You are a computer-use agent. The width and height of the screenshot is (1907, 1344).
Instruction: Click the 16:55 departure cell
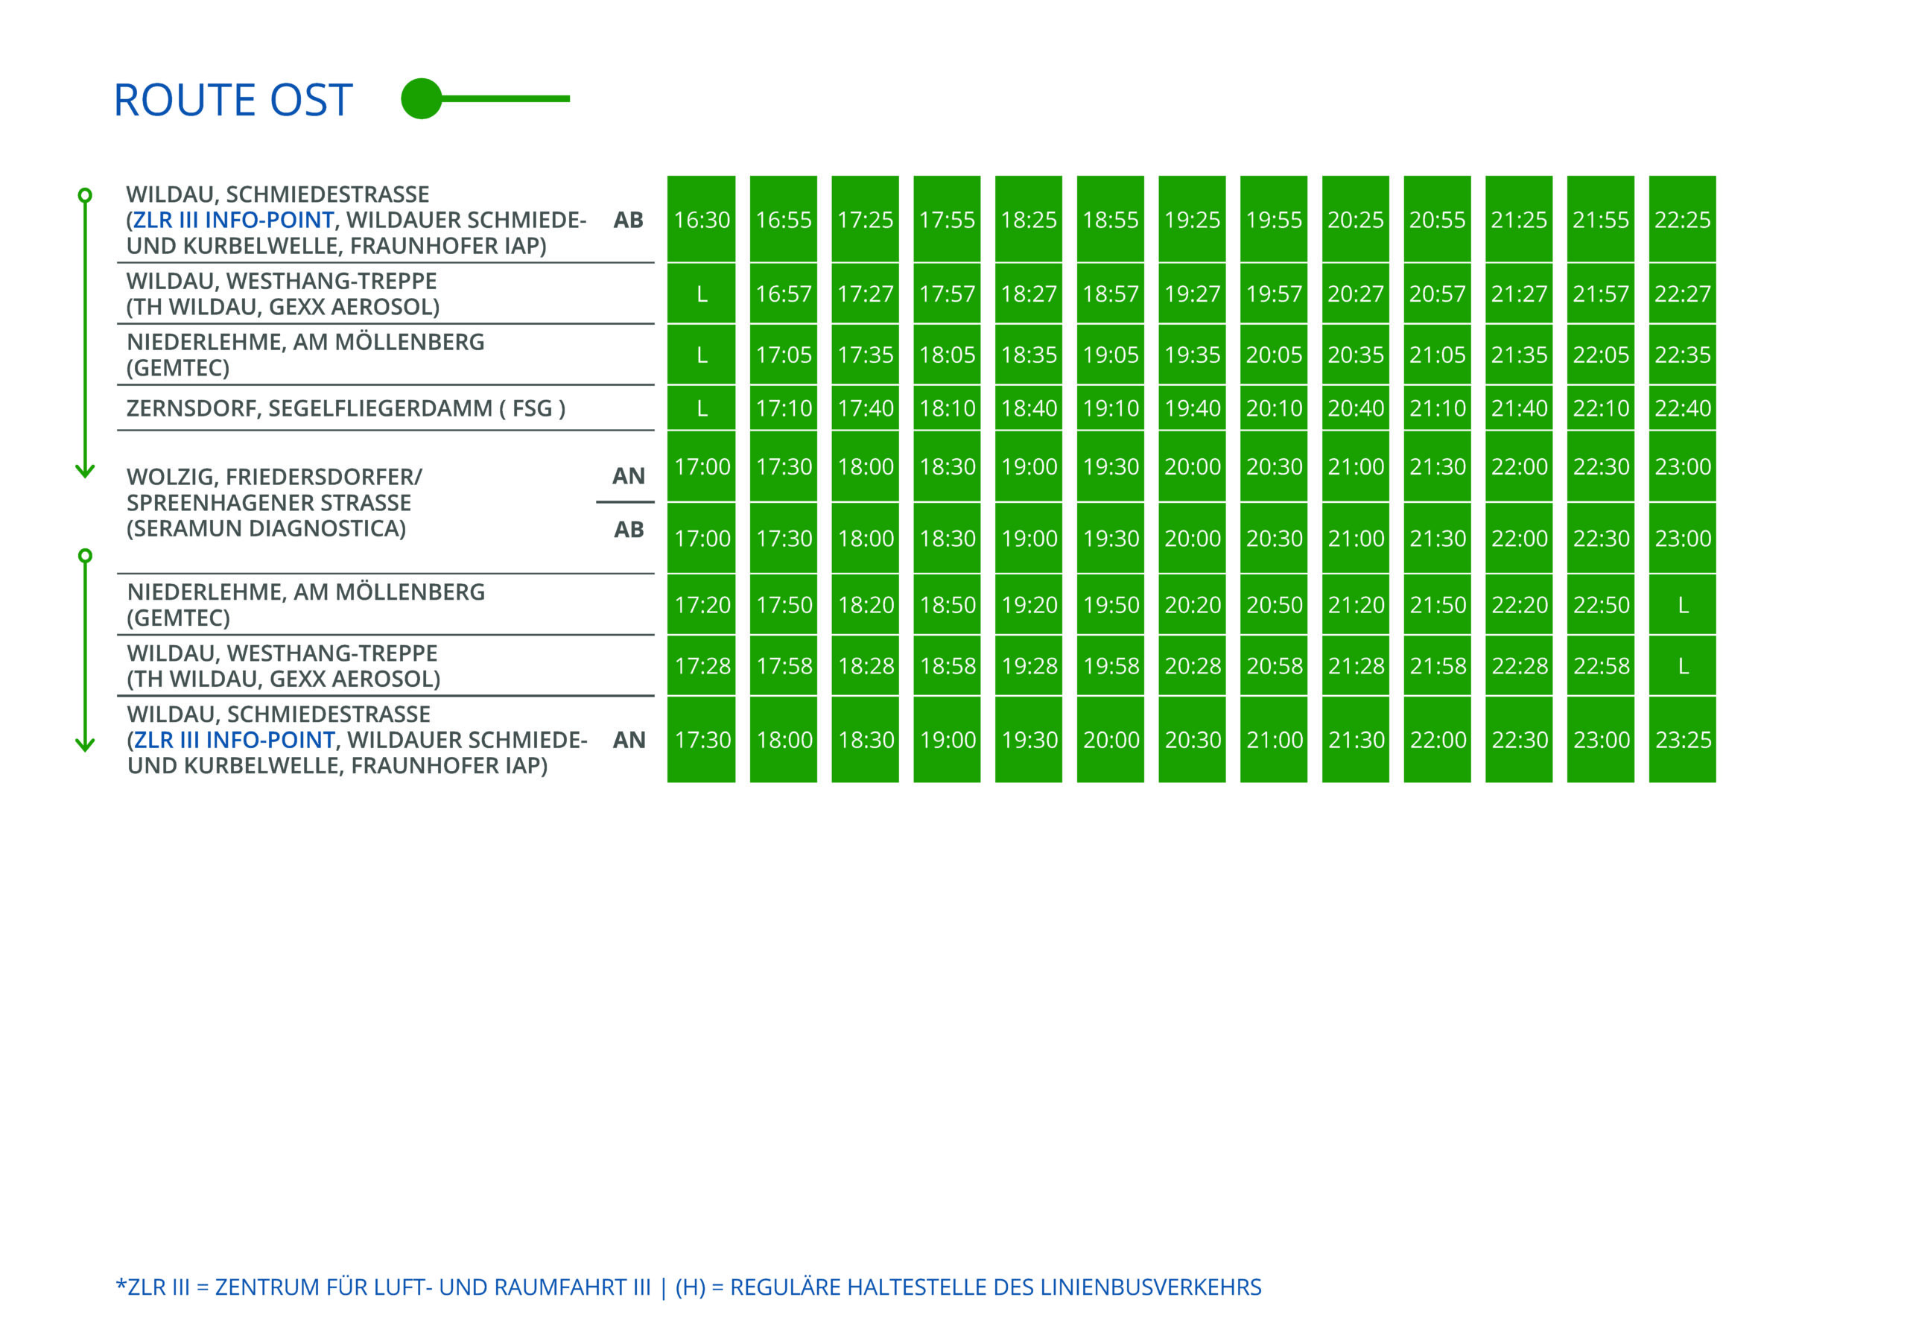pos(783,219)
